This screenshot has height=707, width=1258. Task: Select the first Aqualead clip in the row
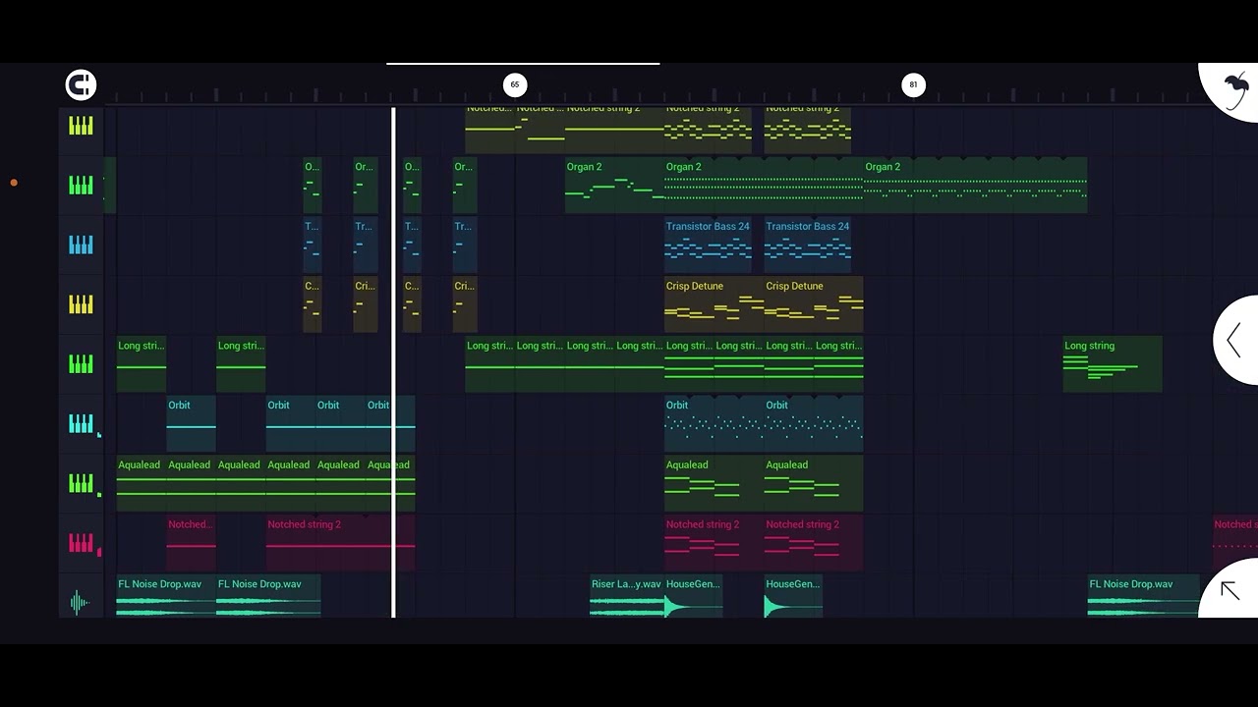click(141, 483)
